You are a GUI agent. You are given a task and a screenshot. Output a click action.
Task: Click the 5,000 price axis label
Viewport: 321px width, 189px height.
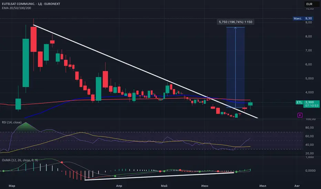coord(309,78)
